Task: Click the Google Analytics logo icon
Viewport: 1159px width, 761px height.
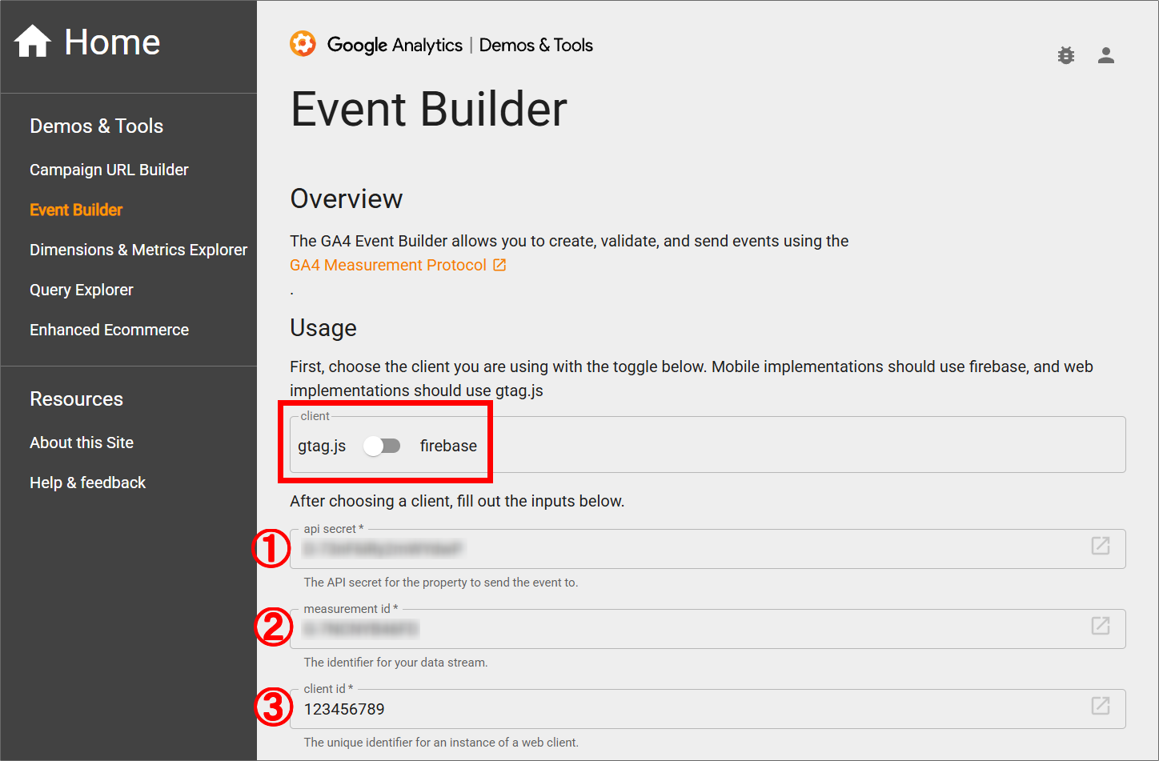Action: click(x=303, y=44)
